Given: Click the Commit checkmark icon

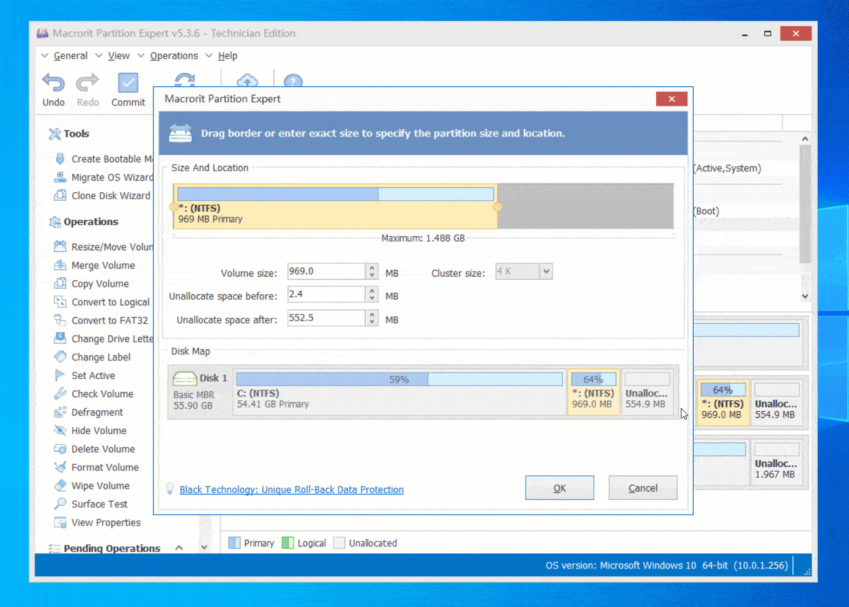Looking at the screenshot, I should (x=128, y=83).
